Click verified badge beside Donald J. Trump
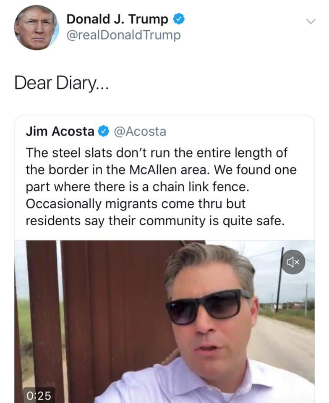 coord(179,19)
